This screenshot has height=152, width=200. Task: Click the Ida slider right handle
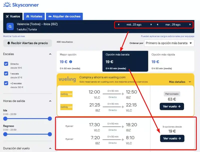(x=50, y=119)
